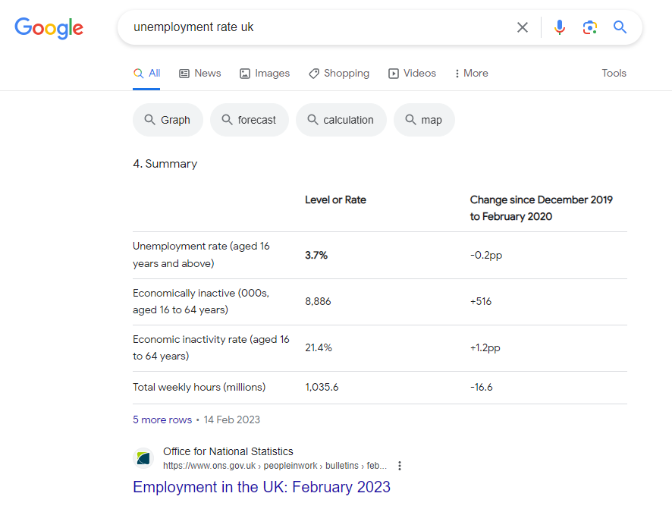Viewport: 672px width, 509px height.
Task: Click the magnifier icon in map chip
Action: tap(410, 120)
